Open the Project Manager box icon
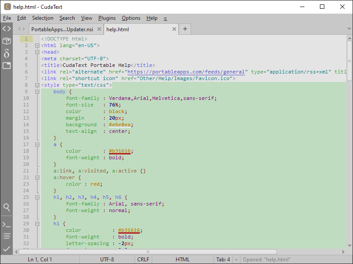 coord(7,41)
